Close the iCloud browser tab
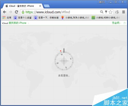This screenshot has width=128, height=106. coord(40,6)
